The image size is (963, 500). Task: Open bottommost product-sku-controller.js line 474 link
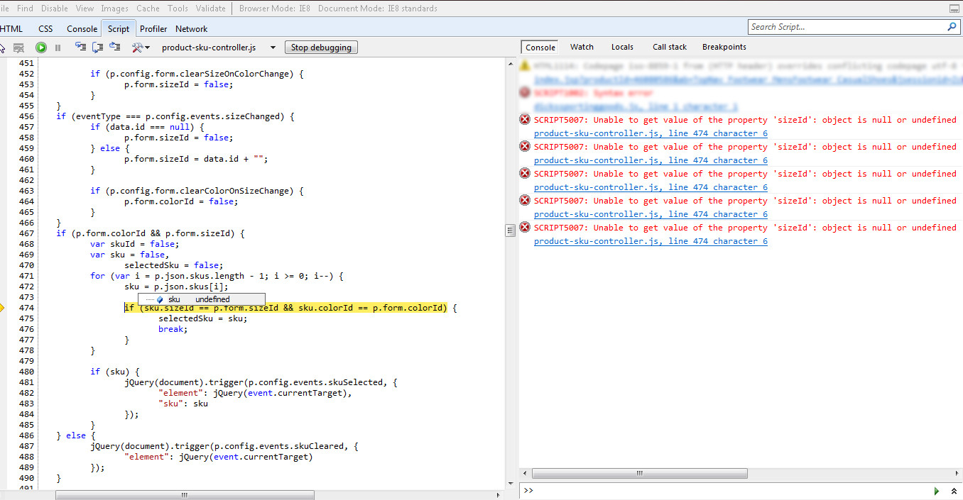(x=651, y=241)
